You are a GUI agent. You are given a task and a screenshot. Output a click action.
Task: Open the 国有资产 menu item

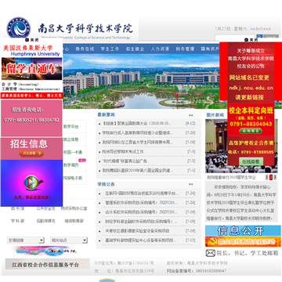click(x=210, y=49)
